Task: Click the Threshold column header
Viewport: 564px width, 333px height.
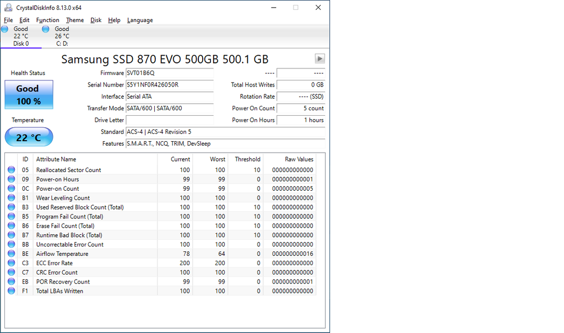Action: pos(245,159)
